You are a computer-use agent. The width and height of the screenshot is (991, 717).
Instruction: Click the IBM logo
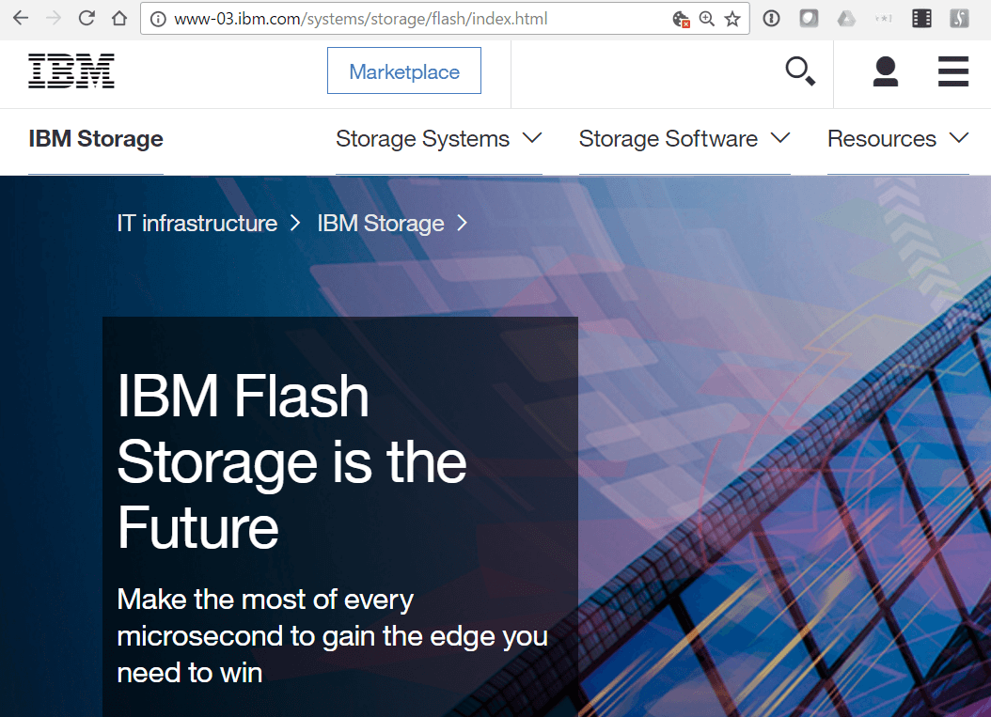coord(71,70)
